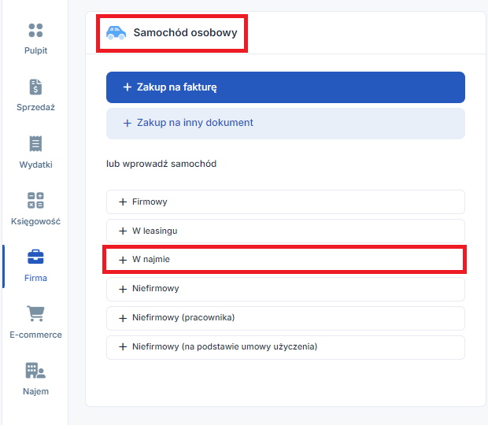Image resolution: width=488 pixels, height=429 pixels.
Task: Add a Niefirmowy (pracownika) car
Action: [286, 318]
